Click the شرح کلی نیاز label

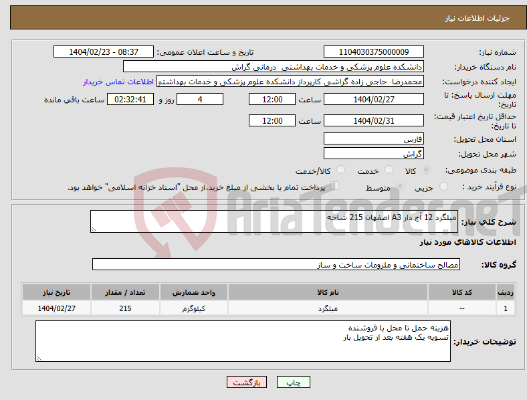[489, 222]
